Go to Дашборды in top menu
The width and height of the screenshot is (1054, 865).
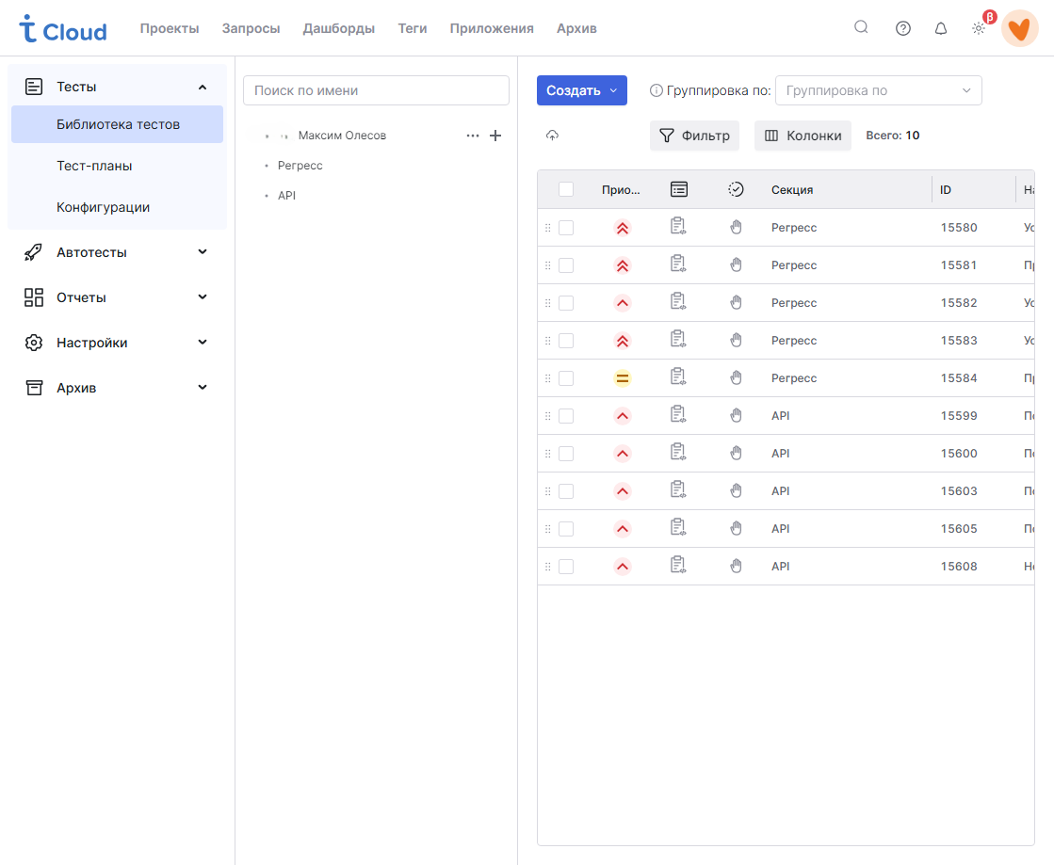338,28
